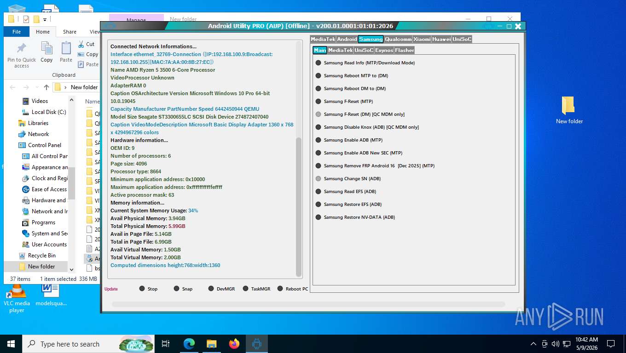The height and width of the screenshot is (353, 626).
Task: Click the Programs item in navigation tree
Action: (43, 222)
